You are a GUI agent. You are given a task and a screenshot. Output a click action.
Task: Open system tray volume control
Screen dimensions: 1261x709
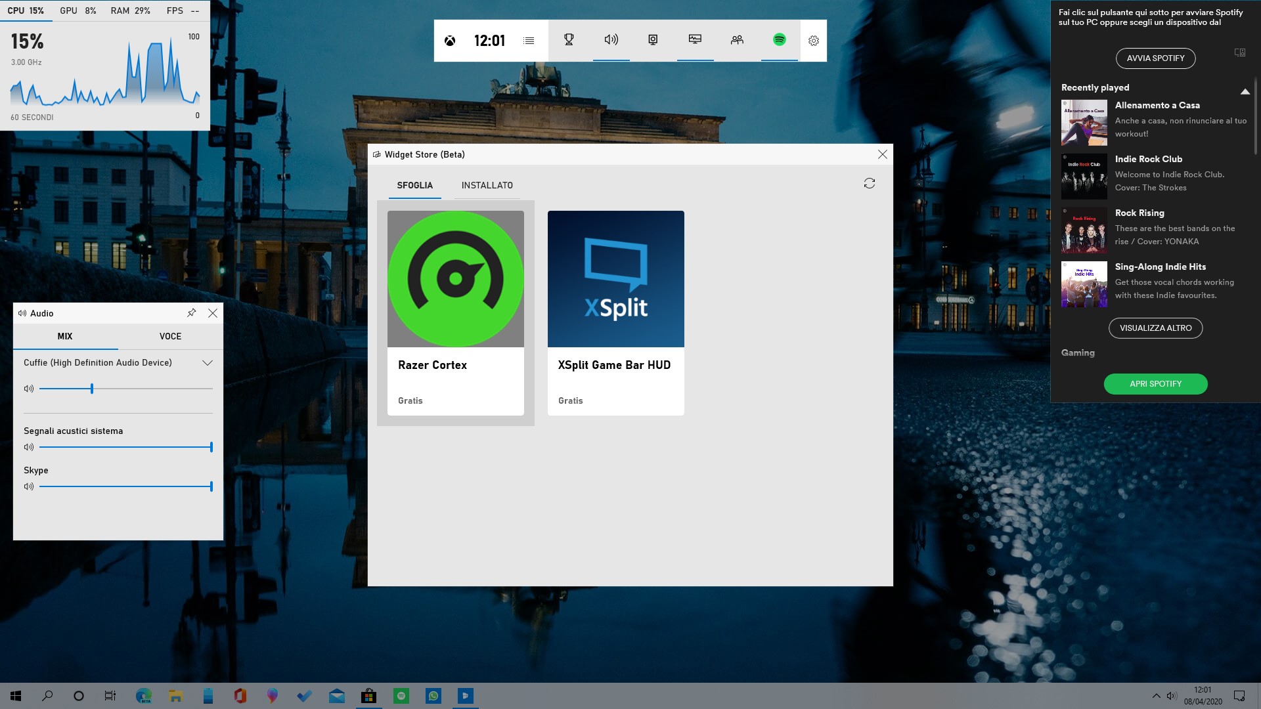click(x=1172, y=696)
